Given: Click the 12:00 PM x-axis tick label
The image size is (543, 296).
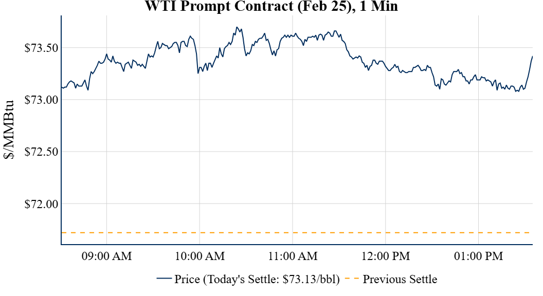Looking at the screenshot, I should click(386, 256).
